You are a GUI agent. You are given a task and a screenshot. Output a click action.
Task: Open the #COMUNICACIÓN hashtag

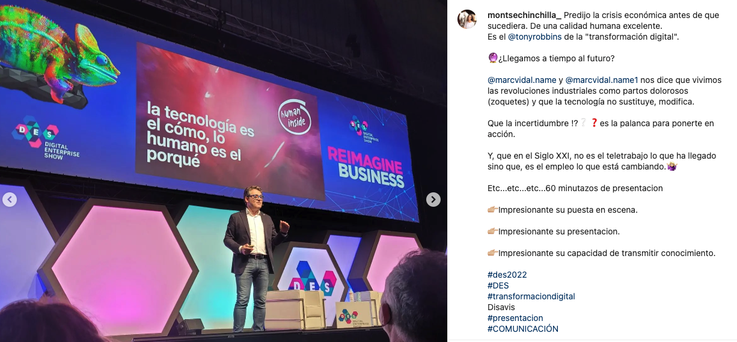click(x=523, y=329)
